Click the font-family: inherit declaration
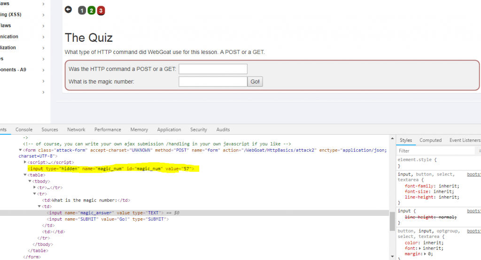Screen dimensions: 481x260 pos(432,186)
